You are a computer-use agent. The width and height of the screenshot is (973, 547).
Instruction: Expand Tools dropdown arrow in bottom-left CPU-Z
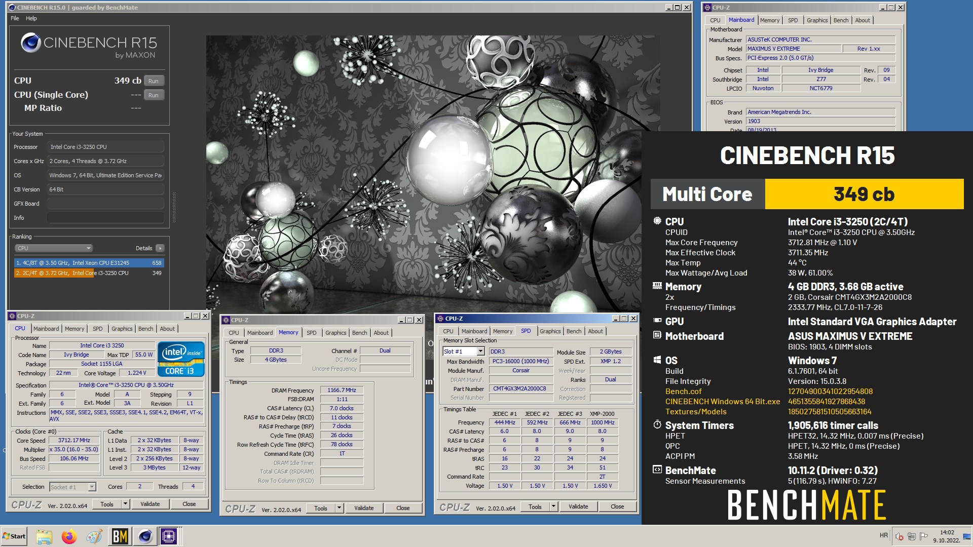(x=125, y=504)
